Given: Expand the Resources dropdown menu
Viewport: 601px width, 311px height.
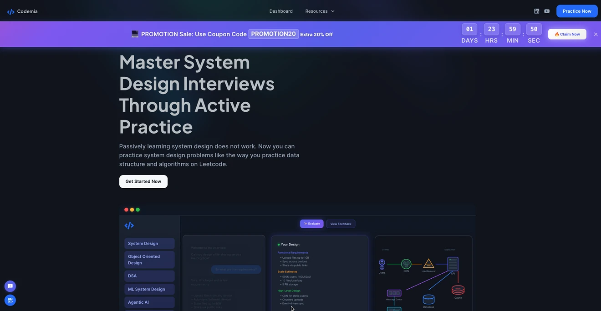Looking at the screenshot, I should 320,11.
